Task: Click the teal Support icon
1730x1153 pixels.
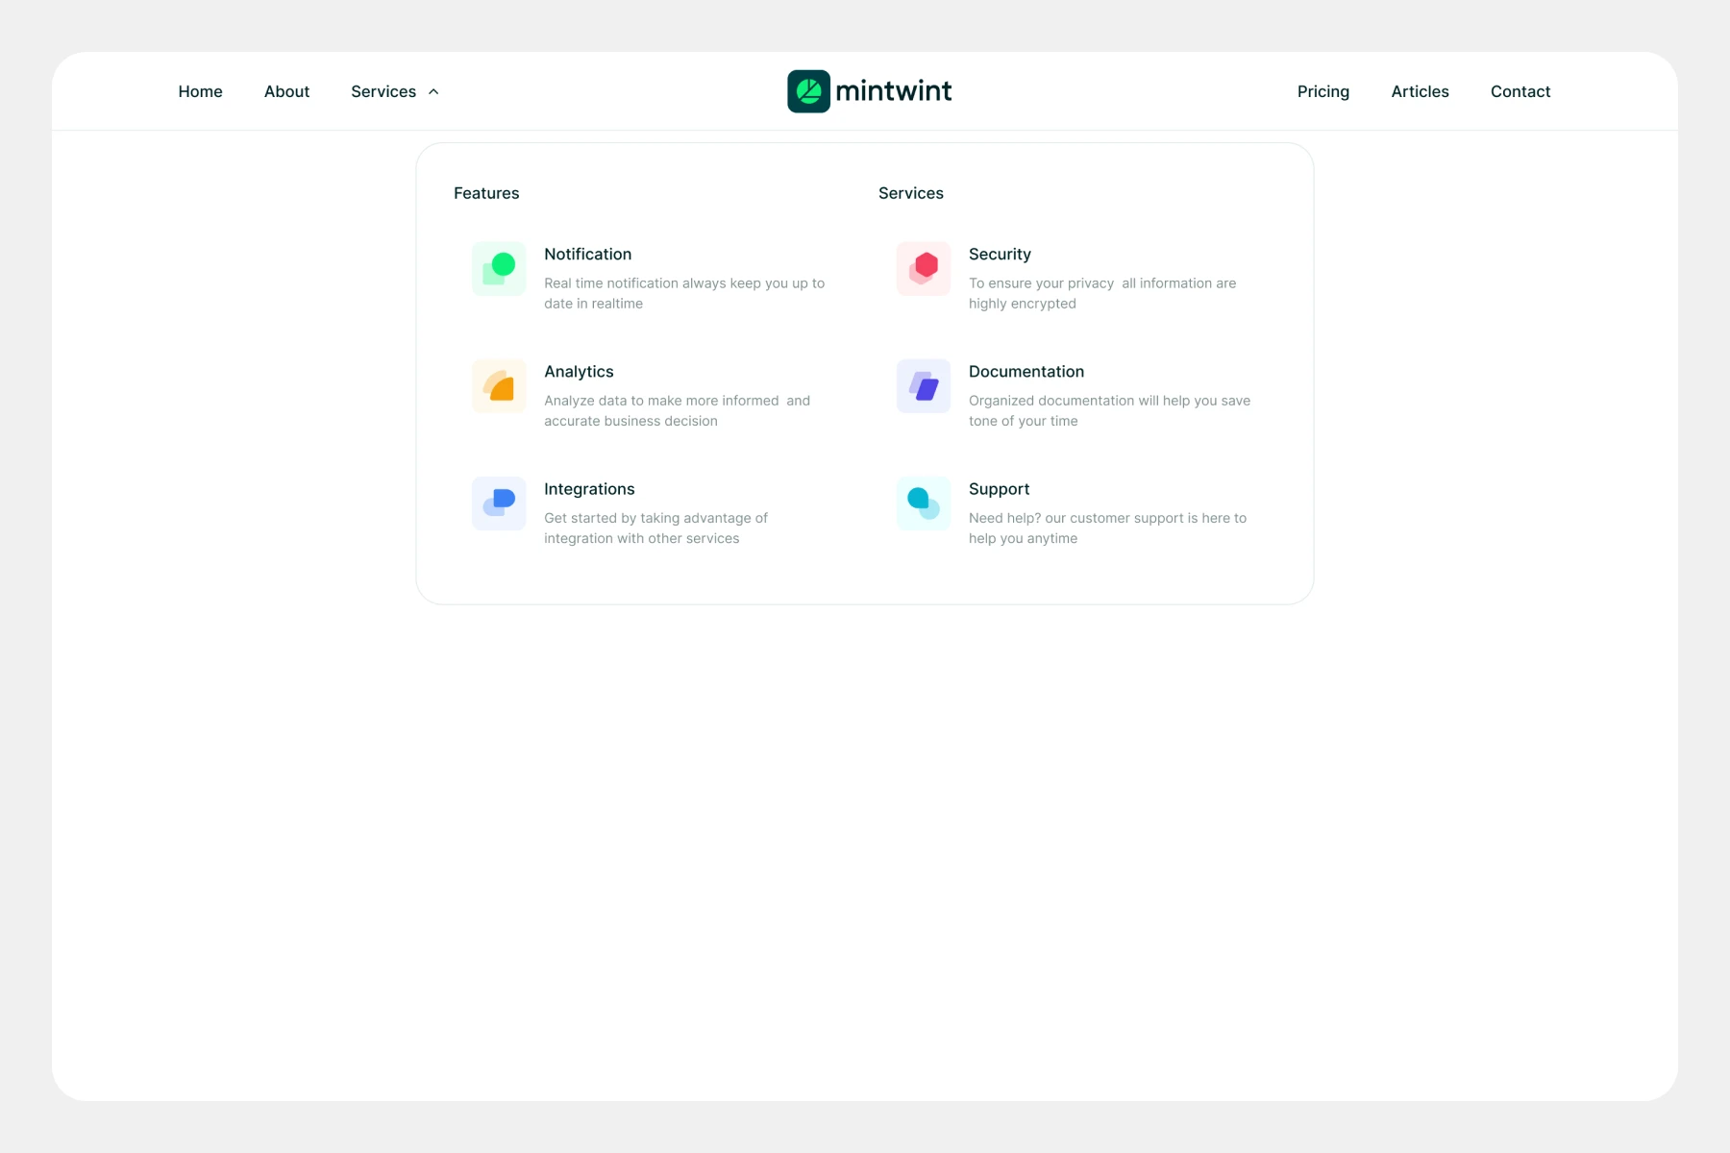Action: (924, 503)
